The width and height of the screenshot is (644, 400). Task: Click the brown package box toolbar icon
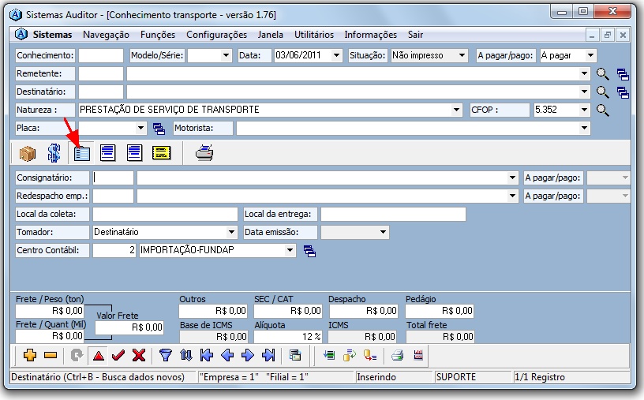28,153
